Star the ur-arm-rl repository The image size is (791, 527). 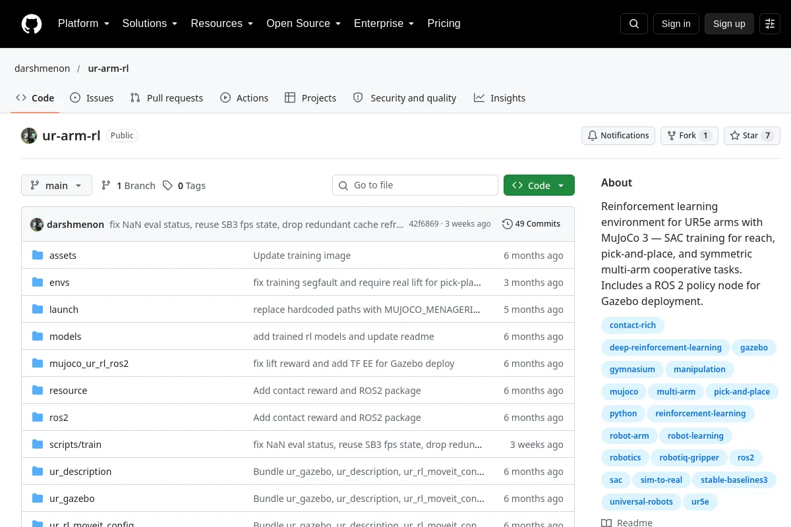752,136
